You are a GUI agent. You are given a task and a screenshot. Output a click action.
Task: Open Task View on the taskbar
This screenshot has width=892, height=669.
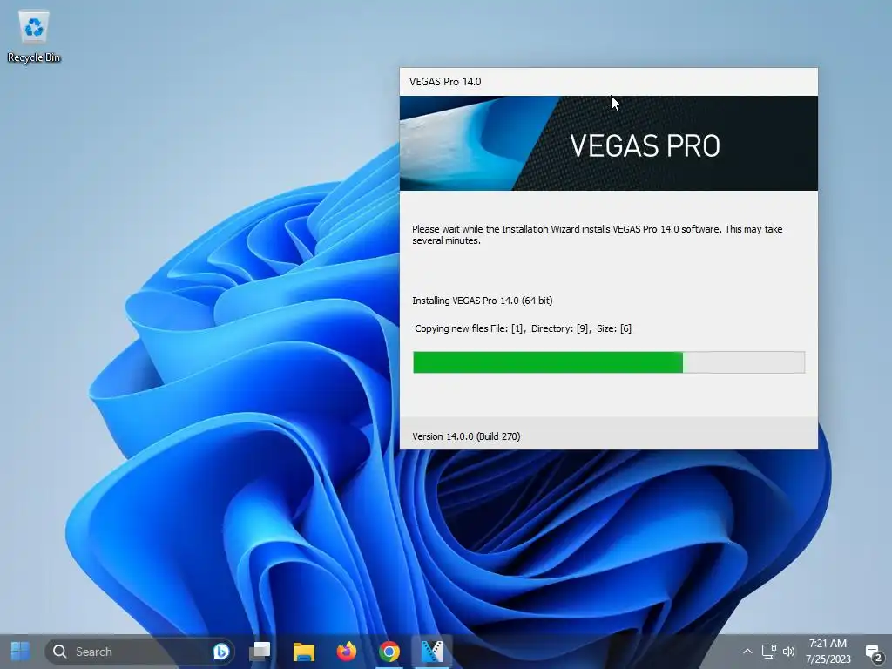[x=260, y=652]
